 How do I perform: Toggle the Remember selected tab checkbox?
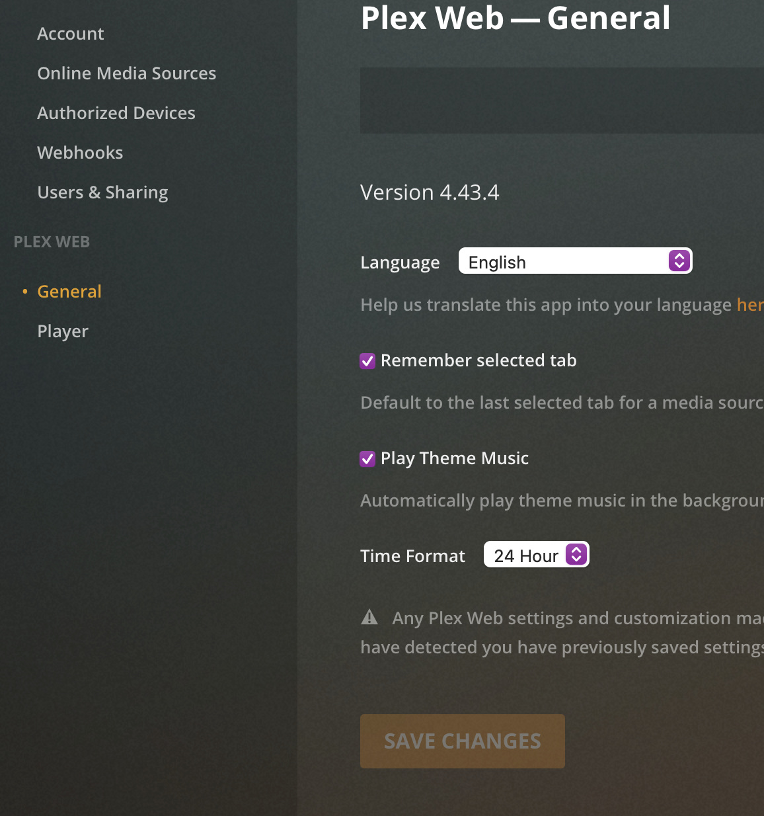click(x=367, y=361)
